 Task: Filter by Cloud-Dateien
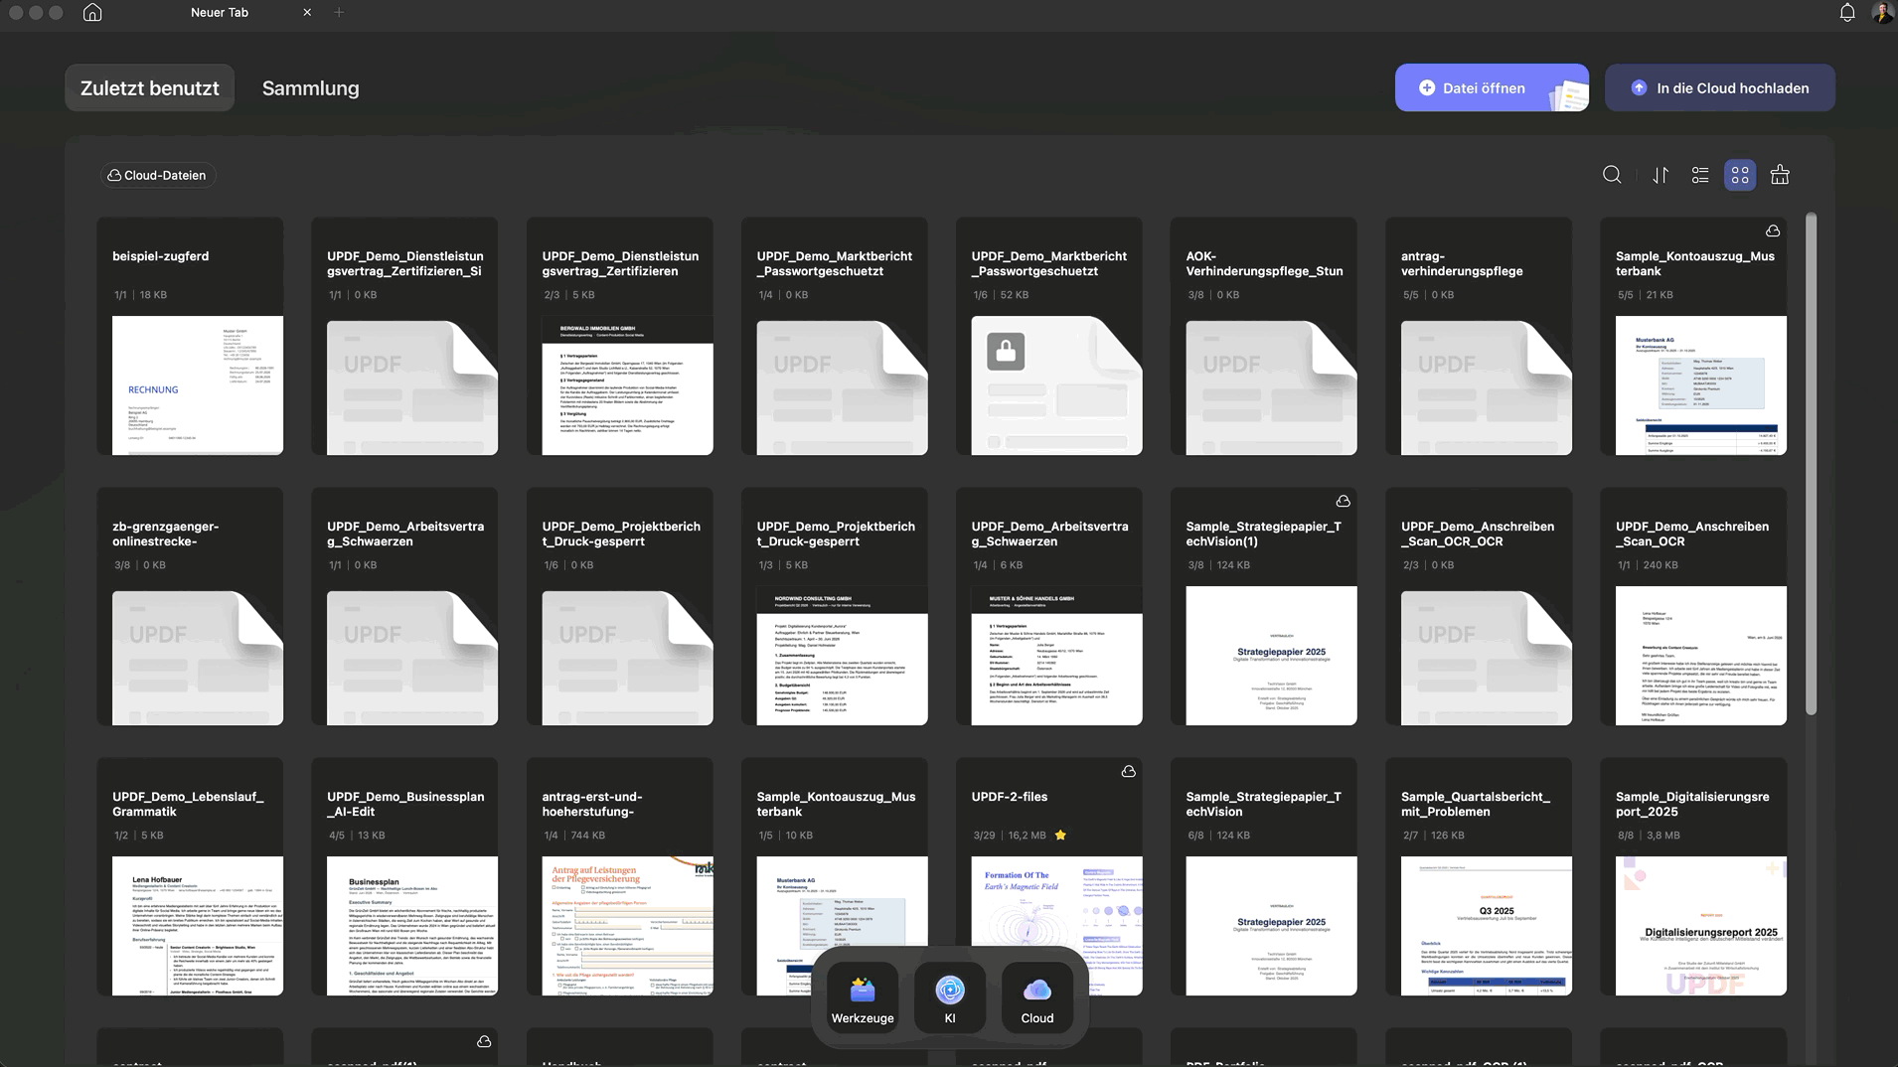tap(157, 176)
